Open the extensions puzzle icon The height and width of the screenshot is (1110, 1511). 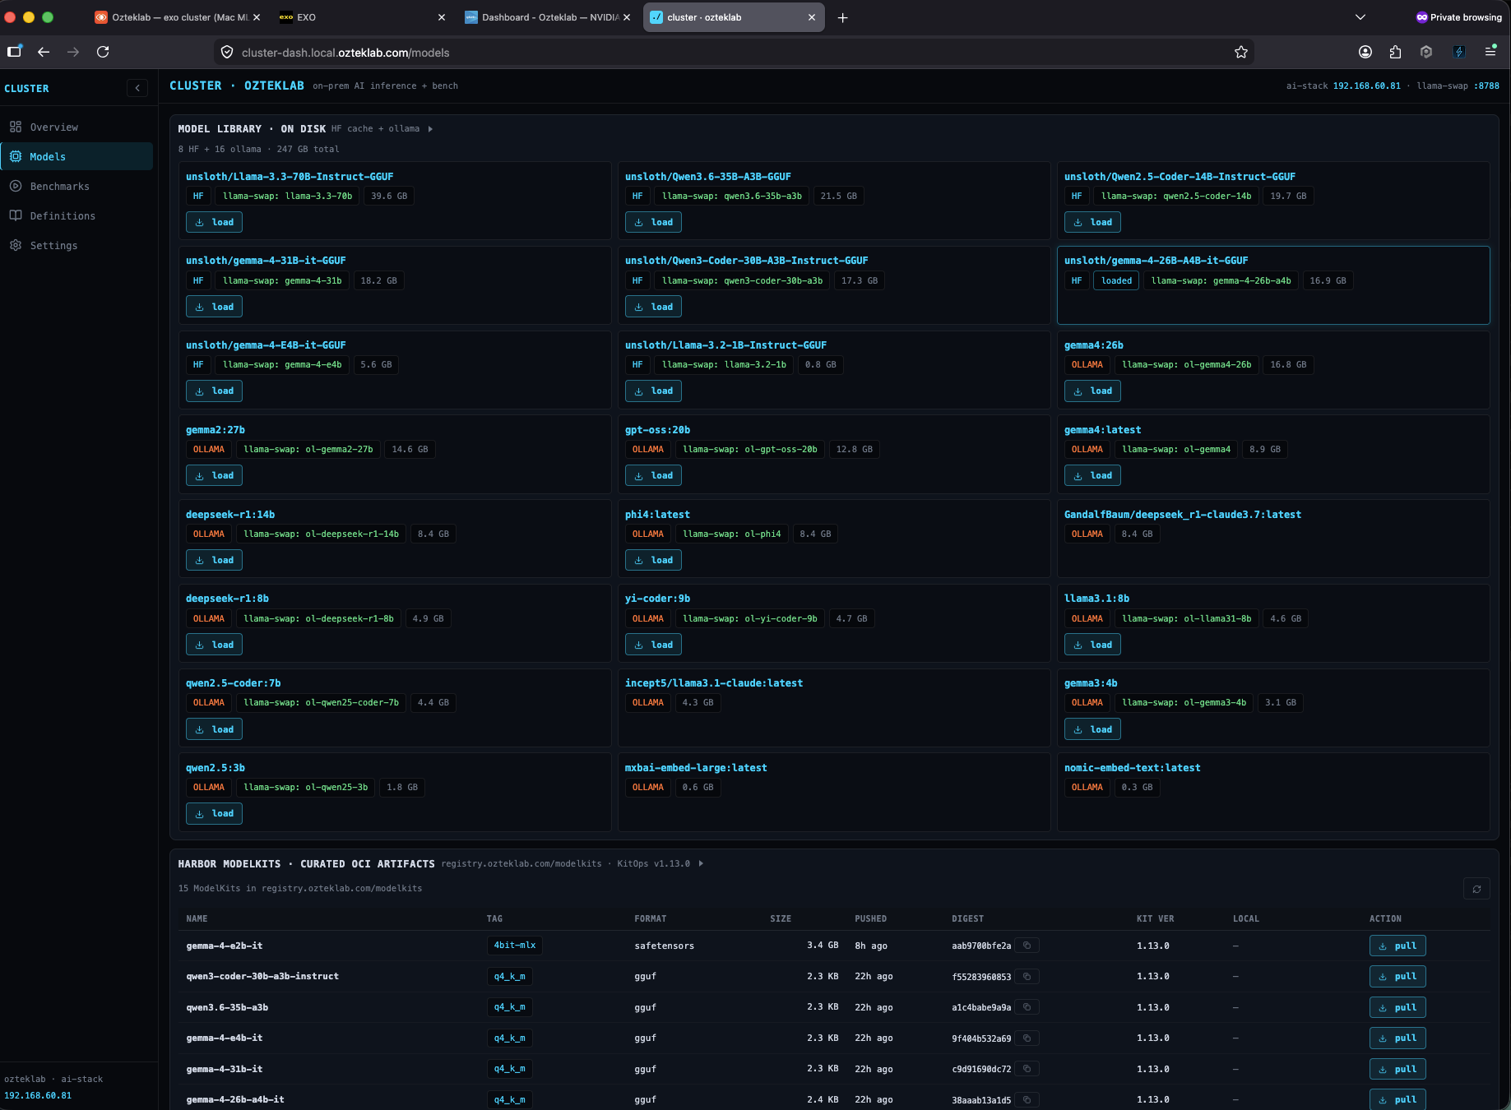[x=1396, y=52]
